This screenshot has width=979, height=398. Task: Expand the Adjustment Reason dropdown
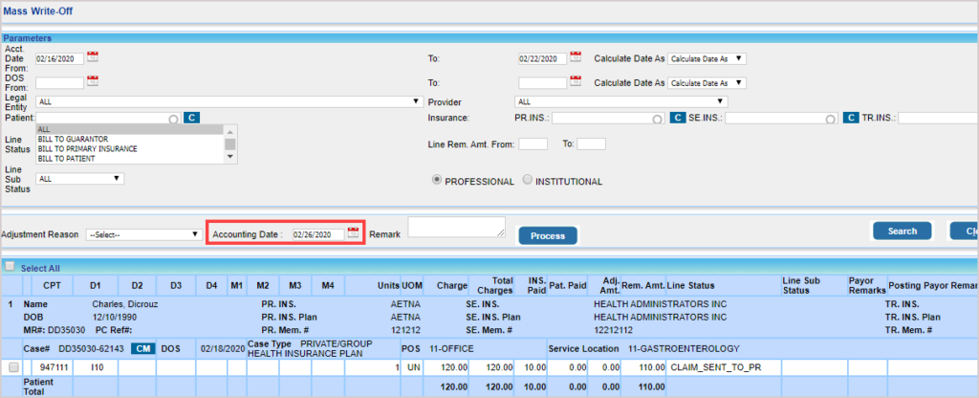141,234
